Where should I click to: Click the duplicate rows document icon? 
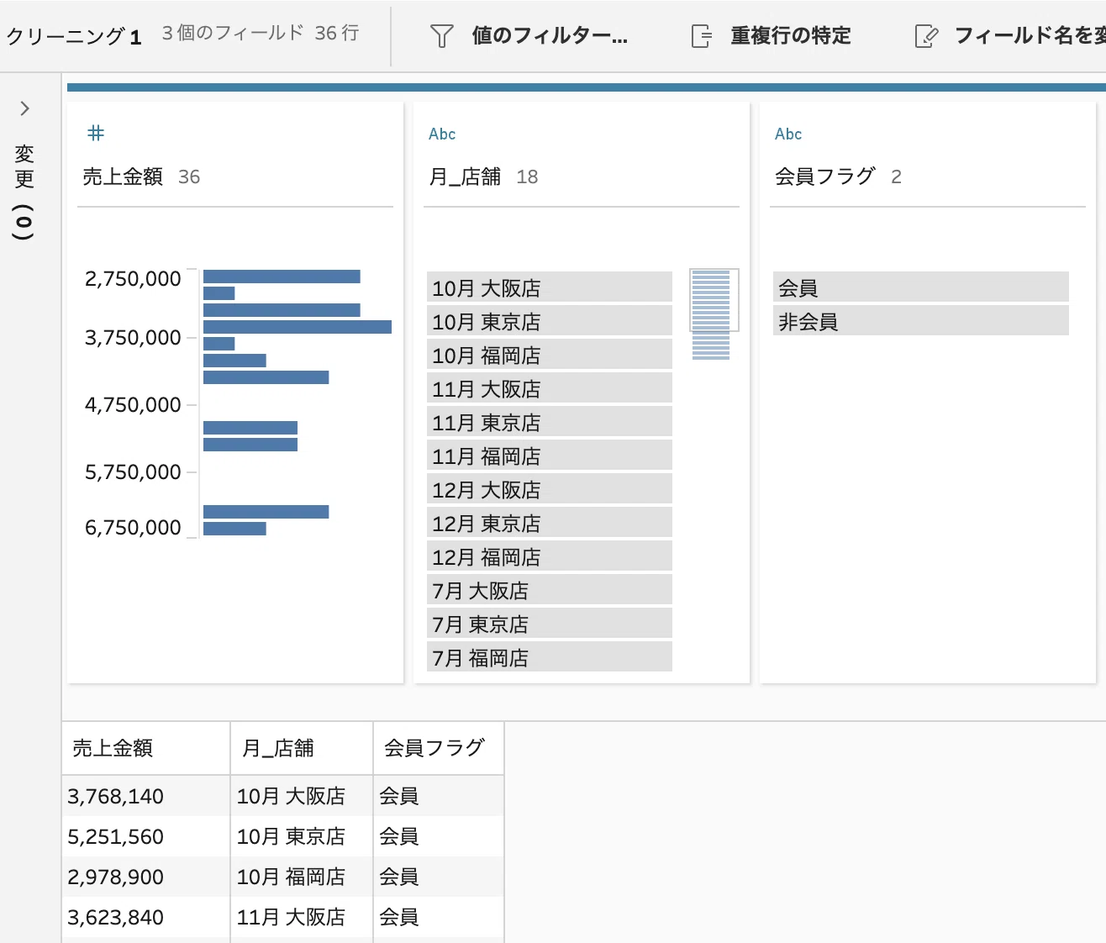pyautogui.click(x=701, y=36)
